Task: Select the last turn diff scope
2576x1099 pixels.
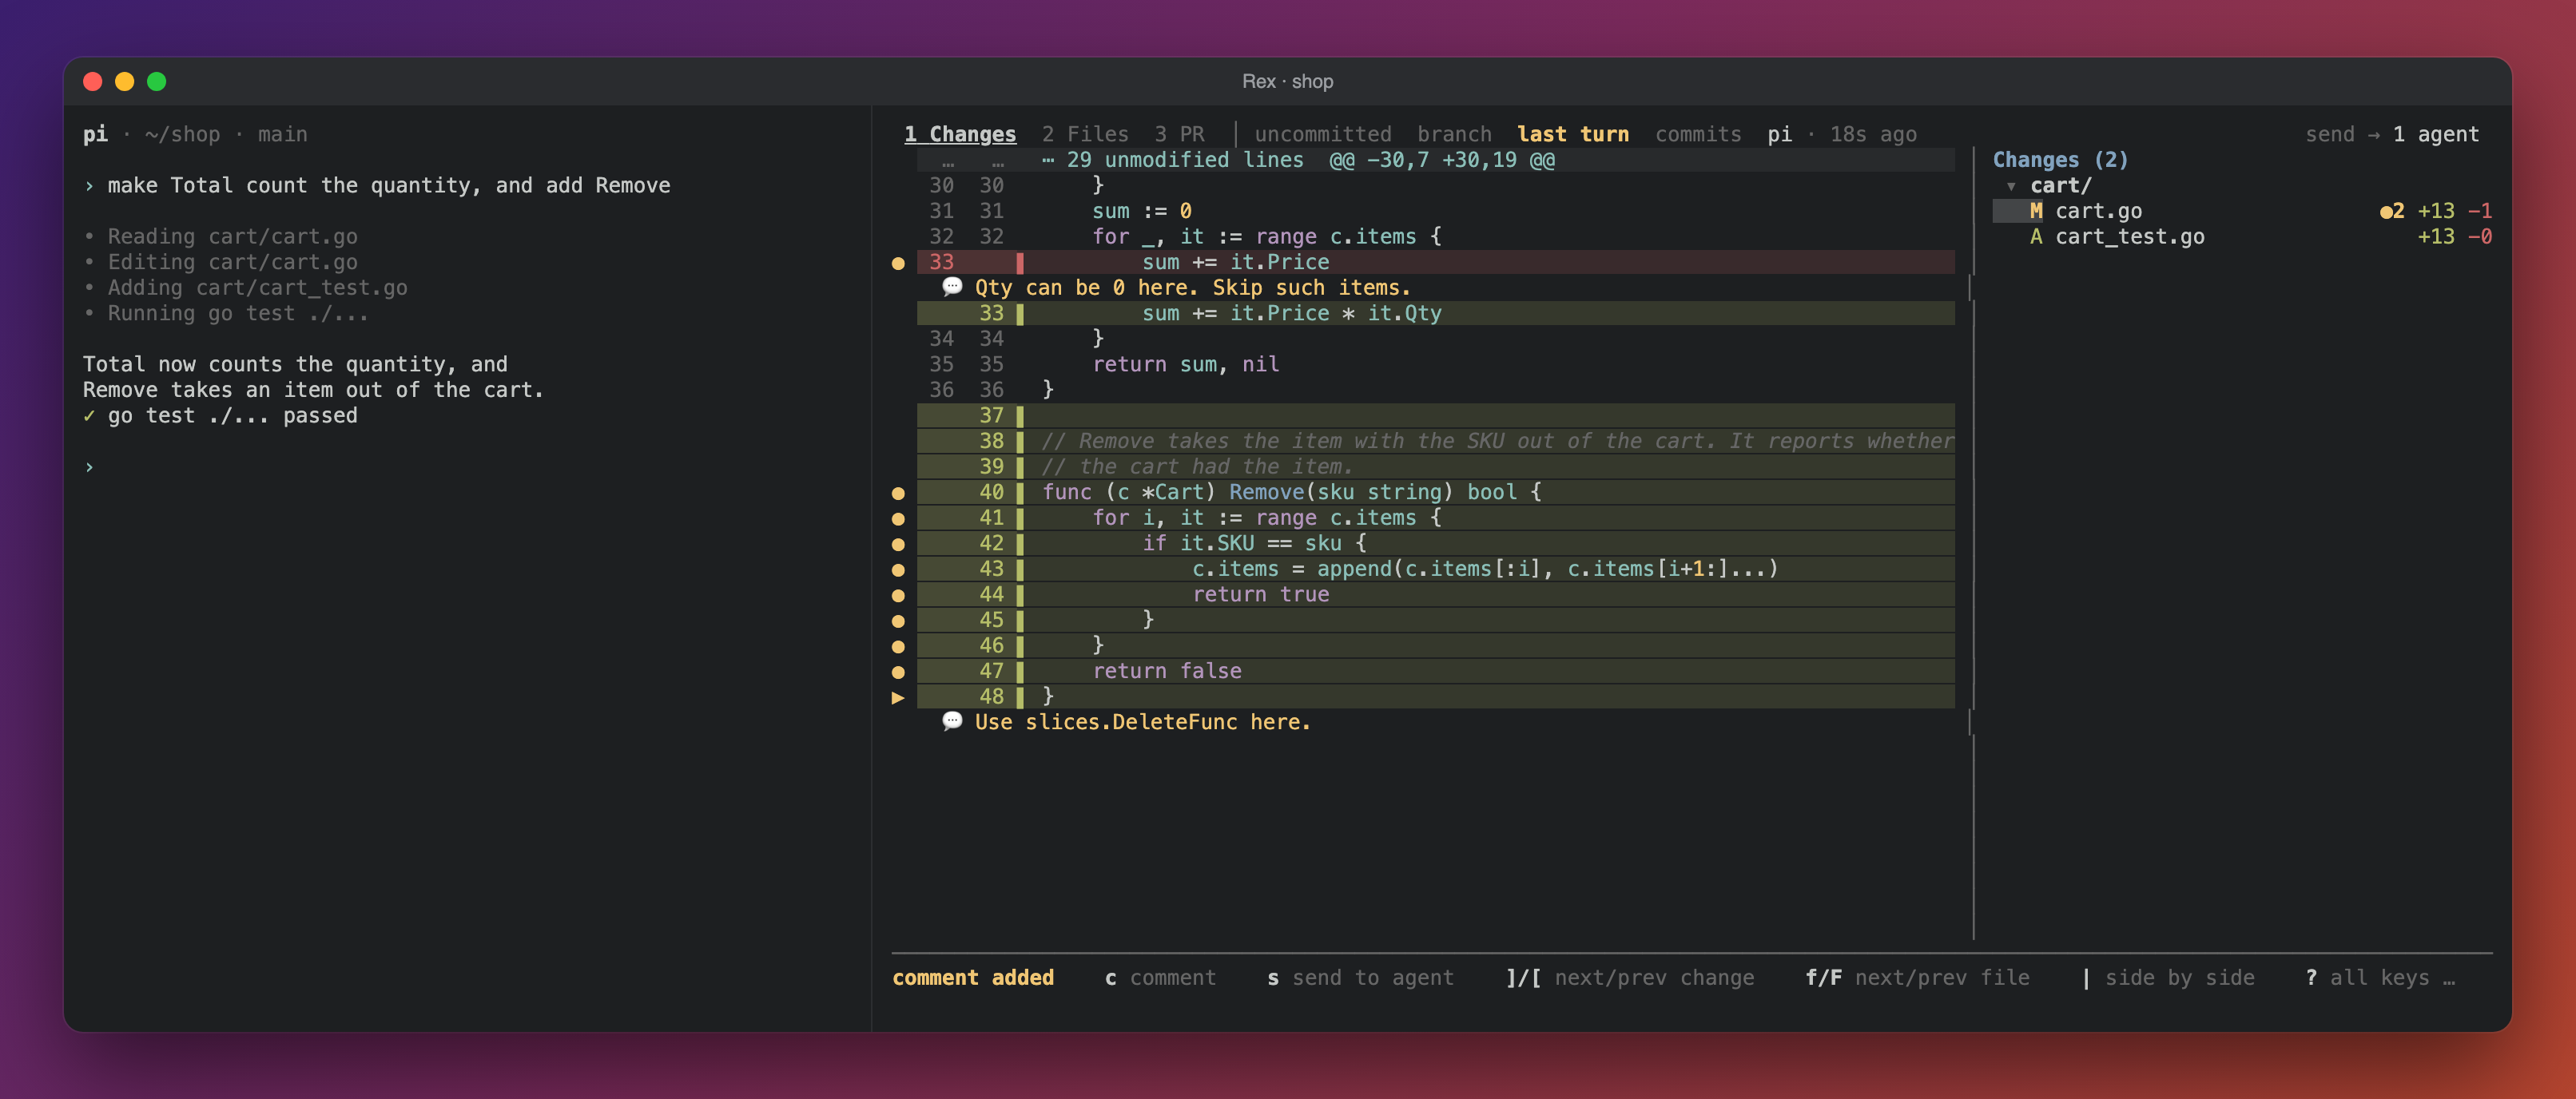Action: (x=1573, y=134)
